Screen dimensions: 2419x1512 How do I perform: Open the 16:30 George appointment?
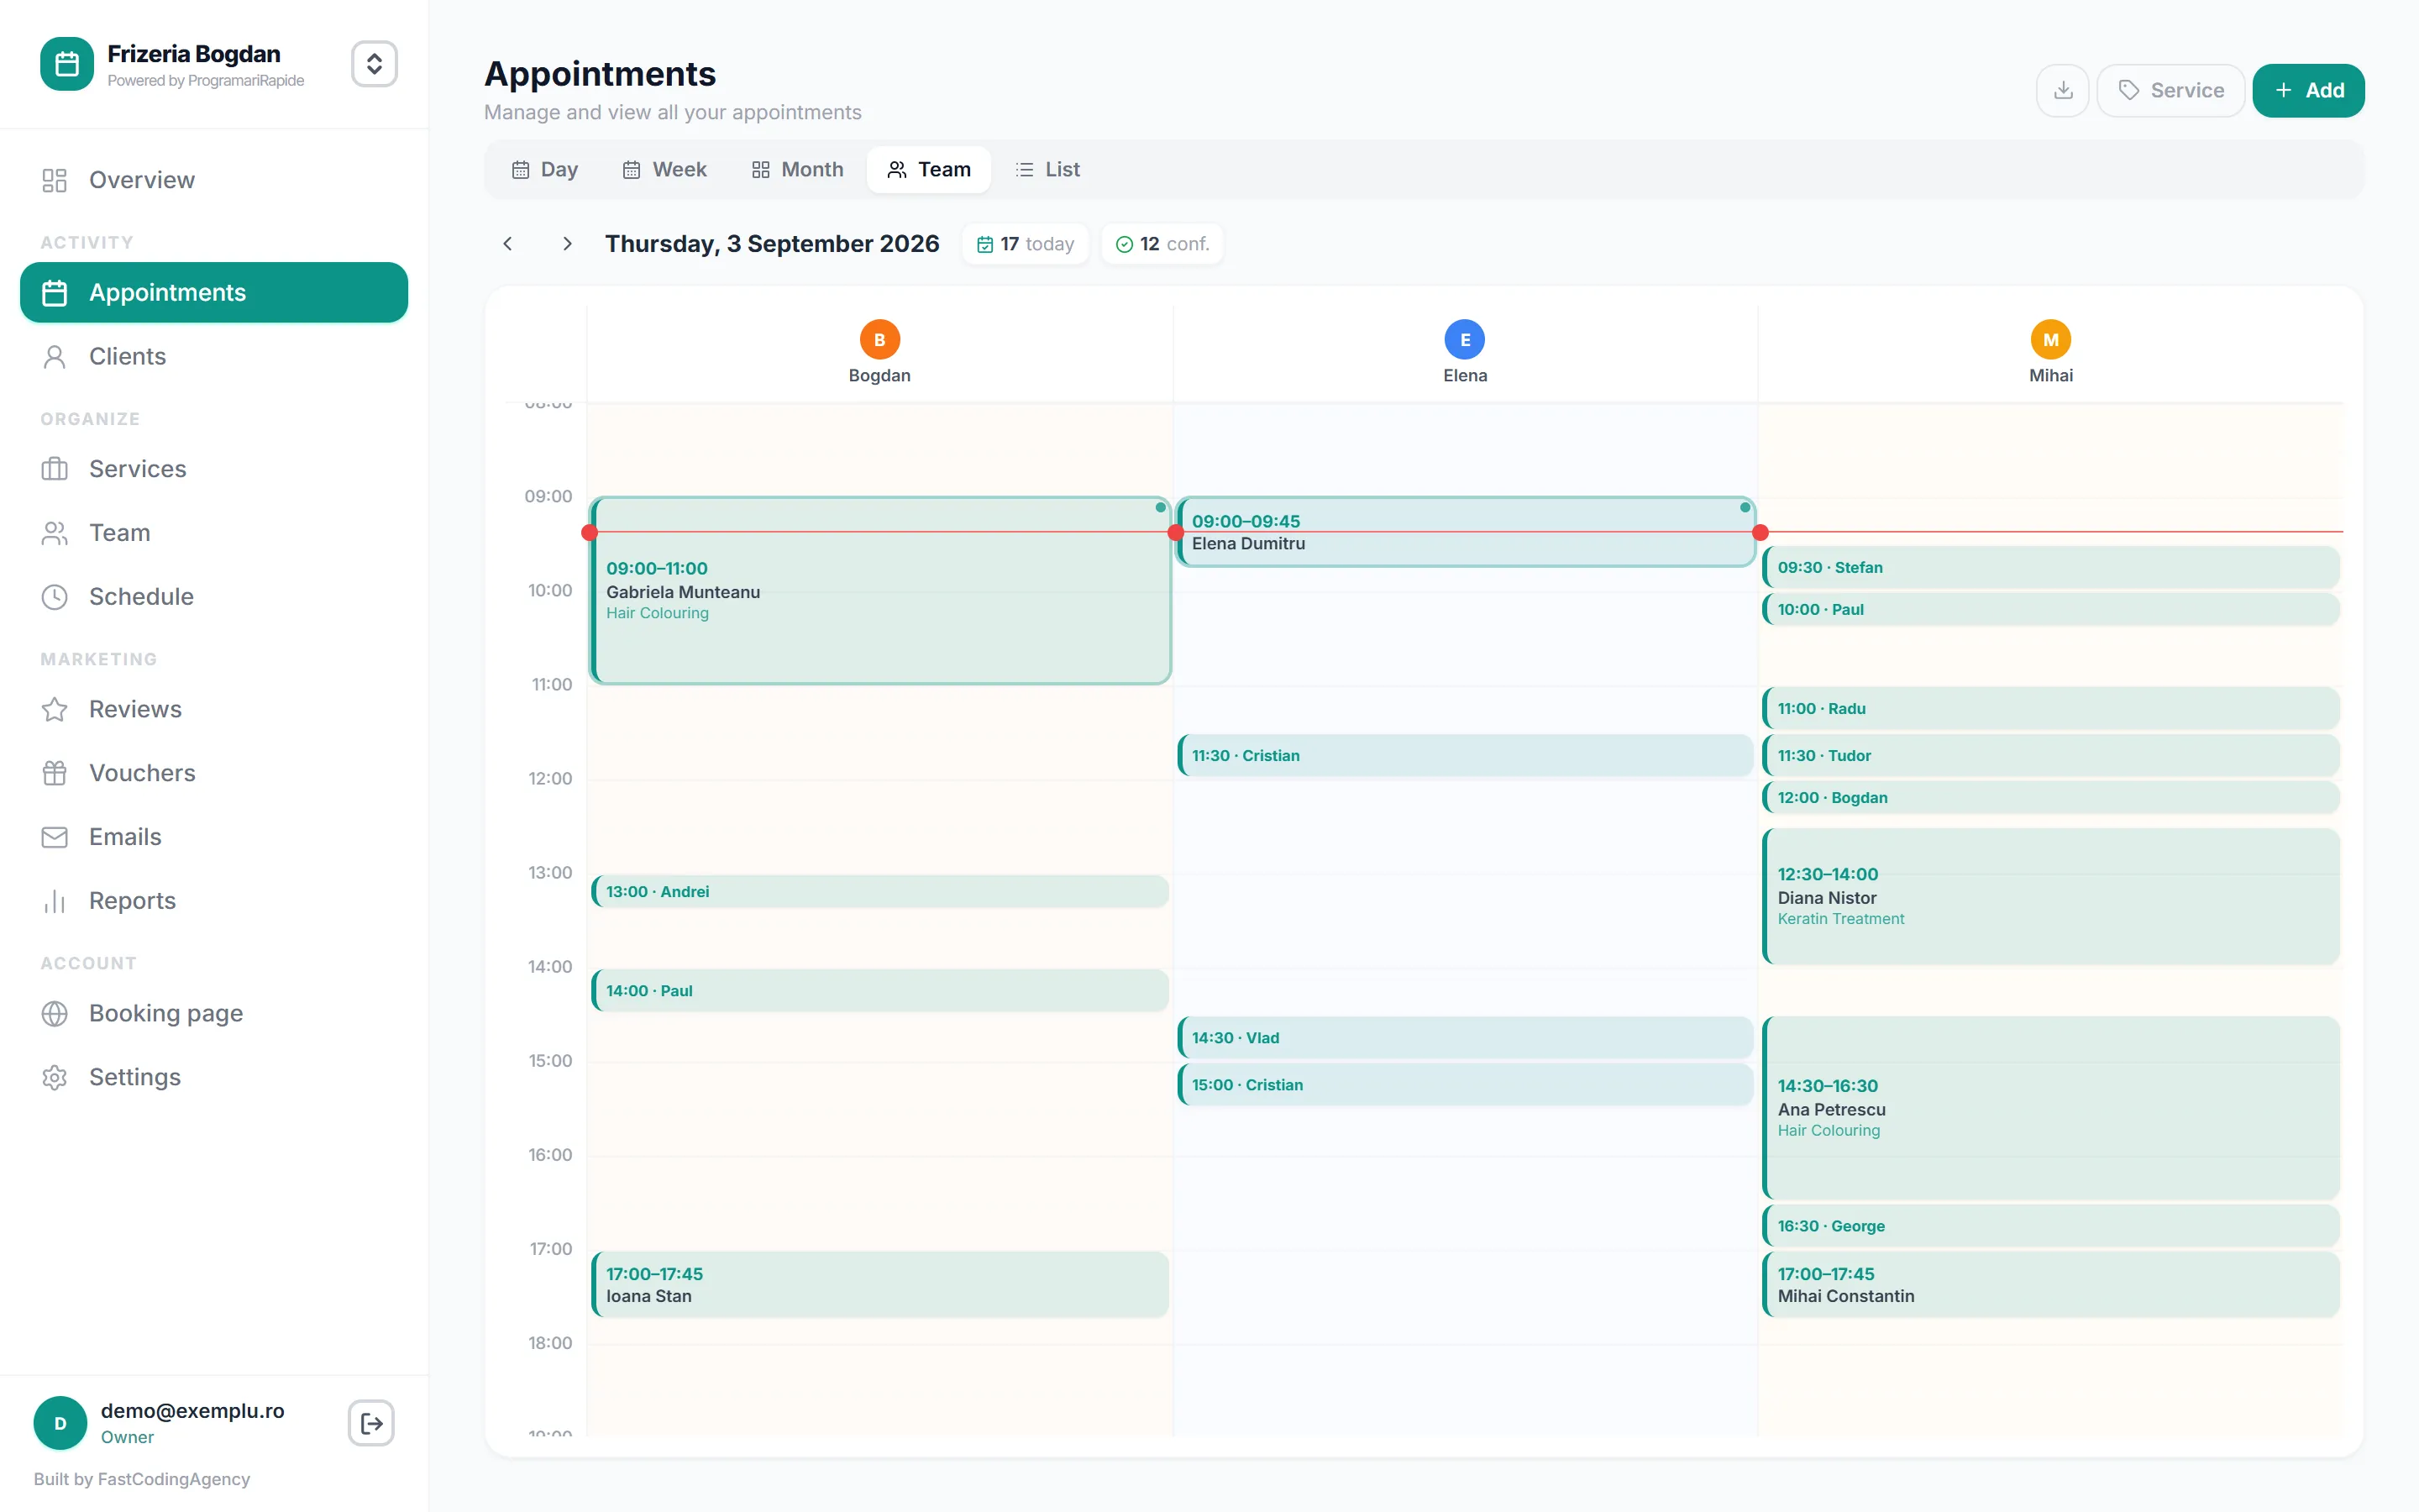[2050, 1226]
